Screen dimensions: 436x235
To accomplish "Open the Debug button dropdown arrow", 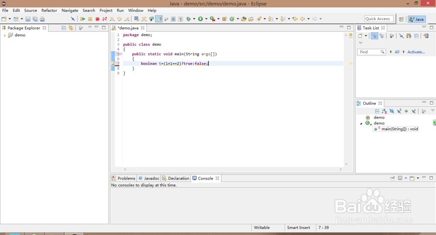I will point(194,19).
